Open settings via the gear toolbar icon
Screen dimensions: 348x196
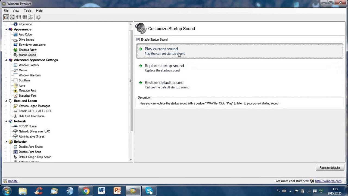(38, 17)
